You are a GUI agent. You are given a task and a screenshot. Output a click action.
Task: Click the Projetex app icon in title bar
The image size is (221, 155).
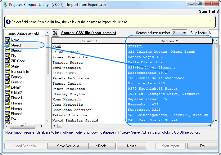[x=5, y=5]
